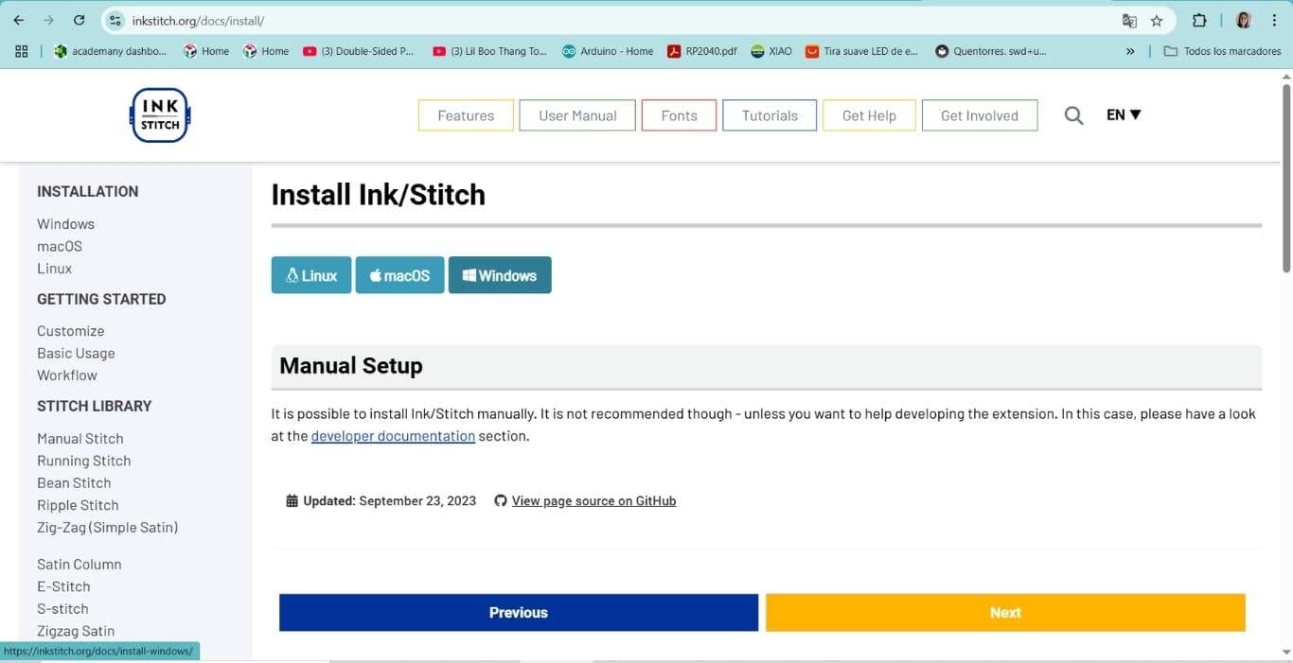Open the RP2040.pdf bookmark

[702, 51]
